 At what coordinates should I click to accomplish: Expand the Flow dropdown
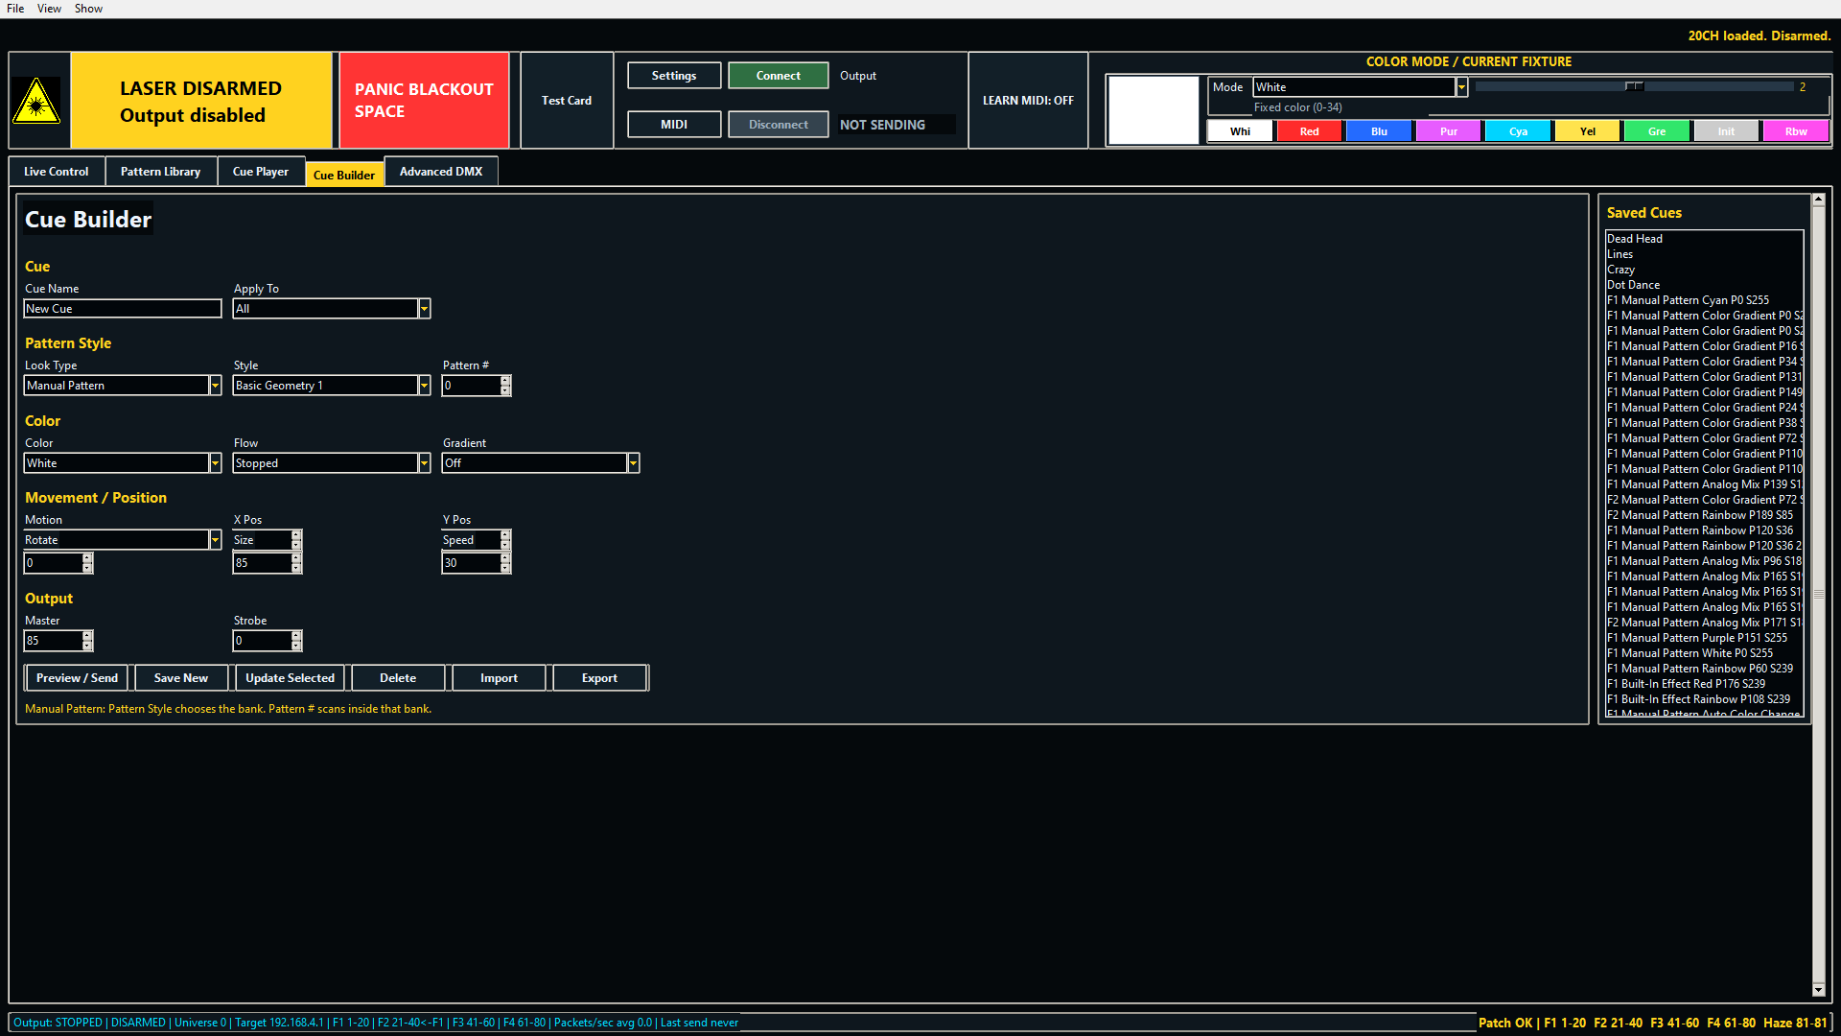point(424,463)
